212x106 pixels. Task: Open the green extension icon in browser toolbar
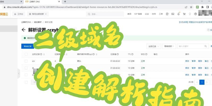[x=197, y=7]
